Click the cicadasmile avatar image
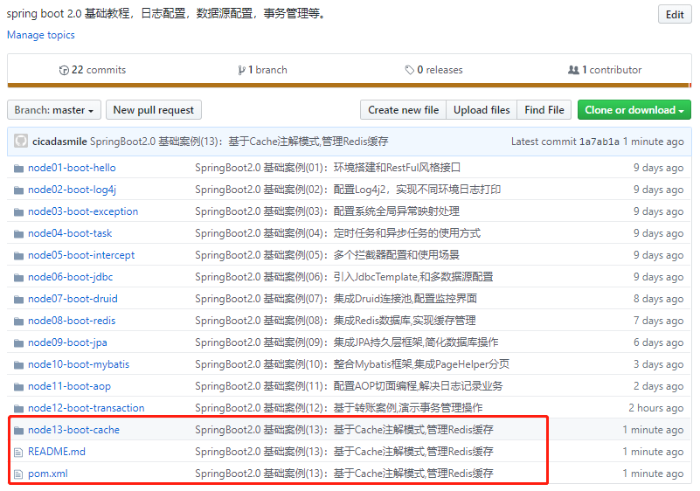The width and height of the screenshot is (700, 491). point(20,142)
